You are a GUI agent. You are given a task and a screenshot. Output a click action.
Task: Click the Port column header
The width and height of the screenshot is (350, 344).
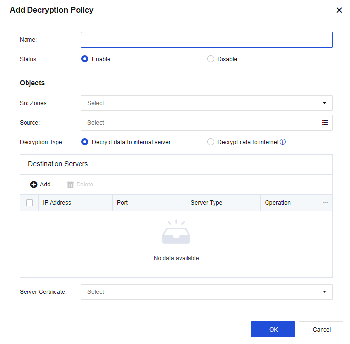[x=122, y=203]
